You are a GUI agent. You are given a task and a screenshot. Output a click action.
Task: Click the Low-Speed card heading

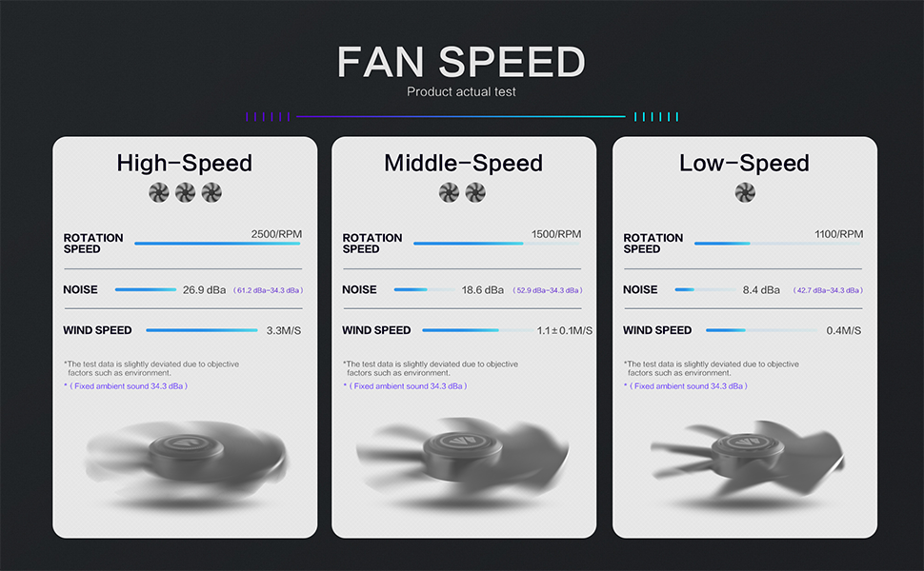(x=744, y=163)
